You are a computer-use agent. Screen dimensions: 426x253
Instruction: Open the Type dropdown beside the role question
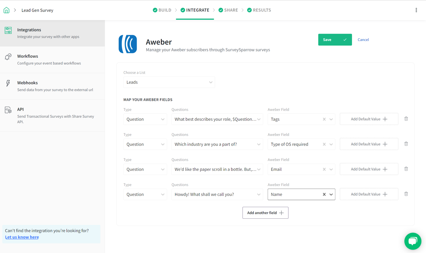pos(145,119)
